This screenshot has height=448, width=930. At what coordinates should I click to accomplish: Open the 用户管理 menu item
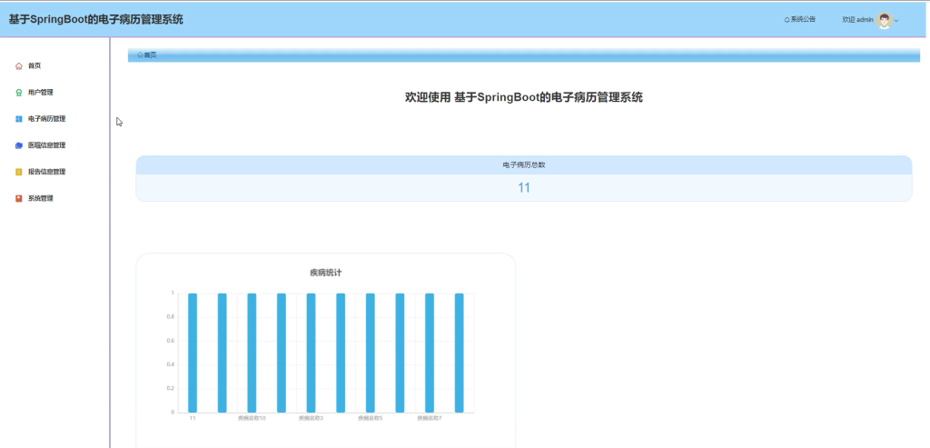click(41, 93)
